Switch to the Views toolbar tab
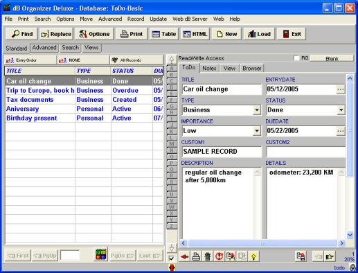Viewport: 358px width, 273px height. [91, 48]
